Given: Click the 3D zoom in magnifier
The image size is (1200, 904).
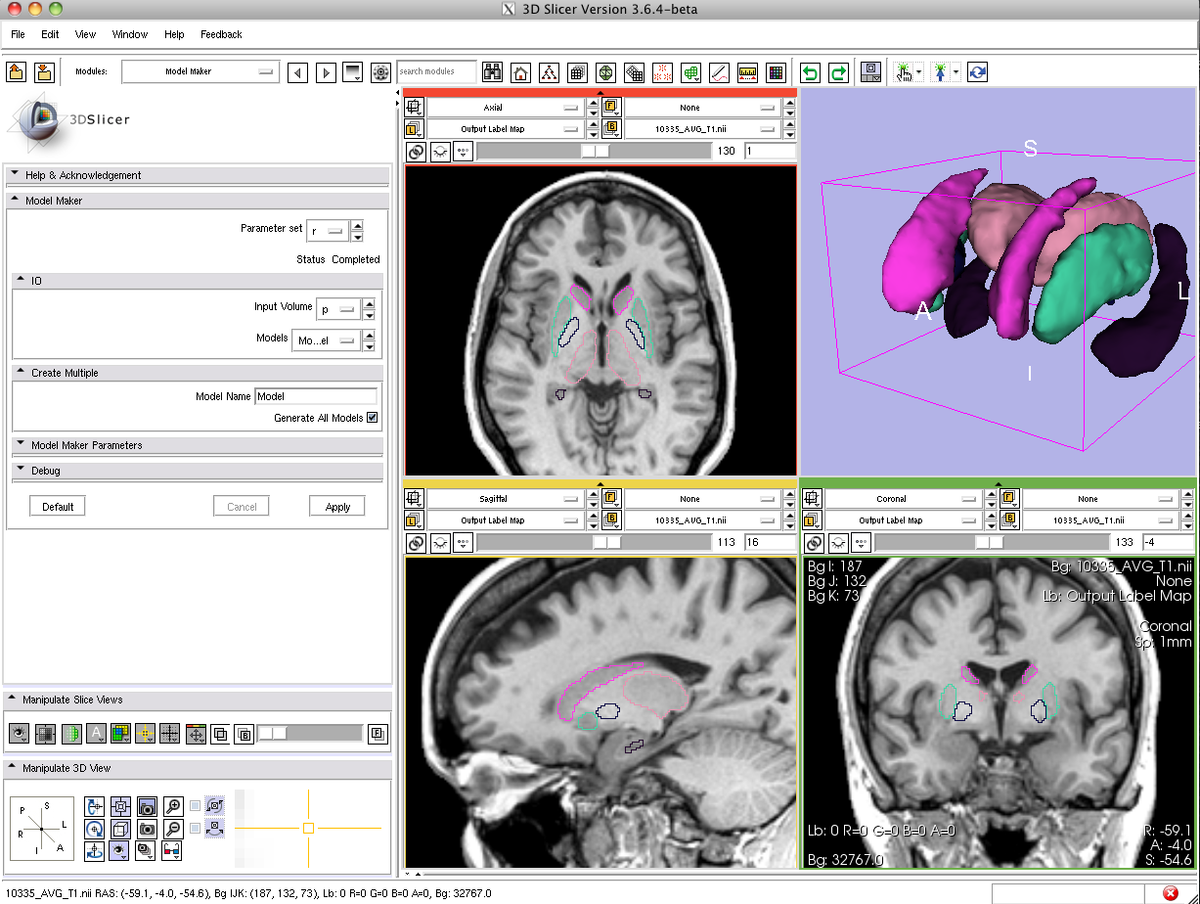Looking at the screenshot, I should [x=173, y=806].
